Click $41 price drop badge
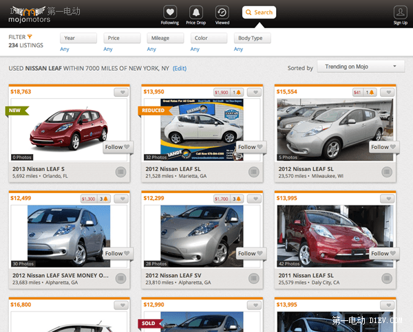 (x=357, y=92)
